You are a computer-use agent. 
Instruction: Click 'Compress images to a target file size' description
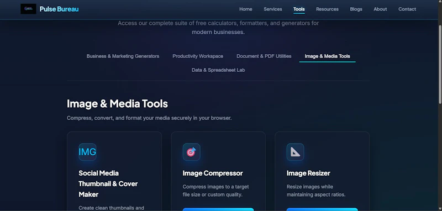(215, 191)
